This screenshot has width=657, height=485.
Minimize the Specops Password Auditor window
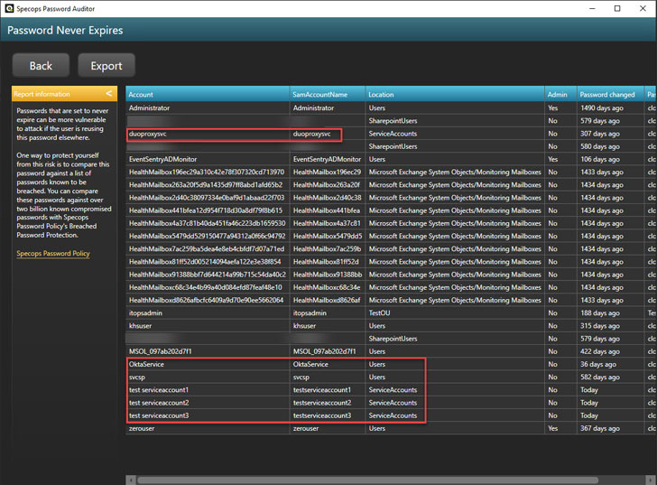591,9
